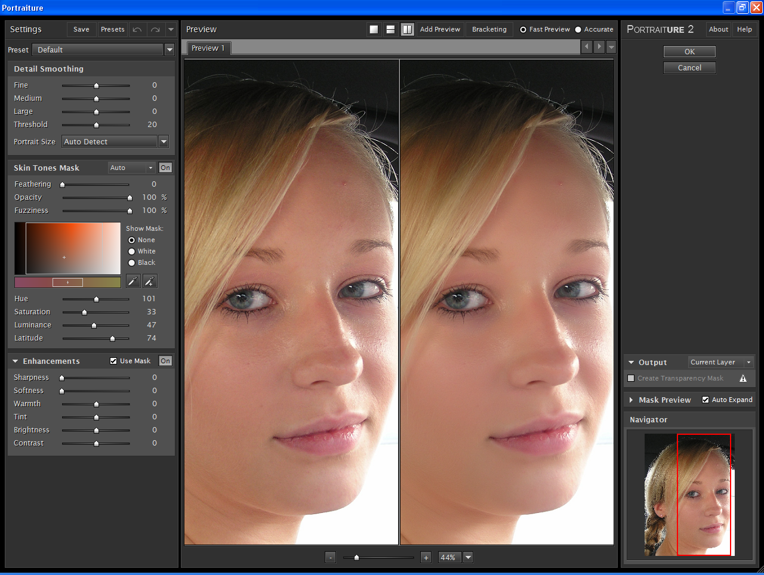The width and height of the screenshot is (764, 575).
Task: Disable Auto Expand for Mask Preview
Action: [x=704, y=400]
